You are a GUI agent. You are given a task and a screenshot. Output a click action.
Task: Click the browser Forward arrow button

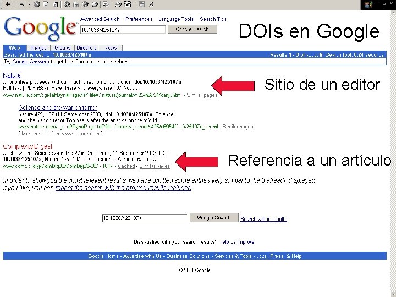23,4
